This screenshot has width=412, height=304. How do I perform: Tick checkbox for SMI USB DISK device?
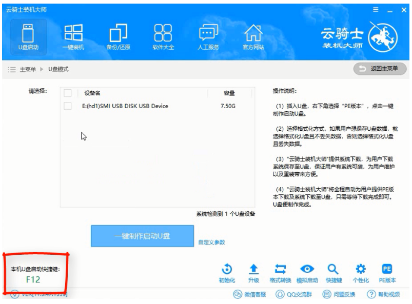(67, 106)
